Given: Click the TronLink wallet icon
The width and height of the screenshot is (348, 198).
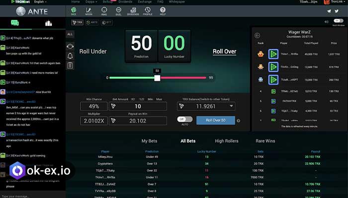Looking at the screenshot, I should (327, 2).
